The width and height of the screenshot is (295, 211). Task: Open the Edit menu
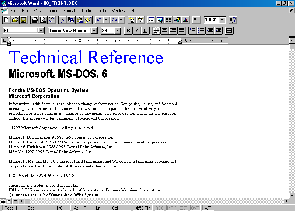(25, 11)
